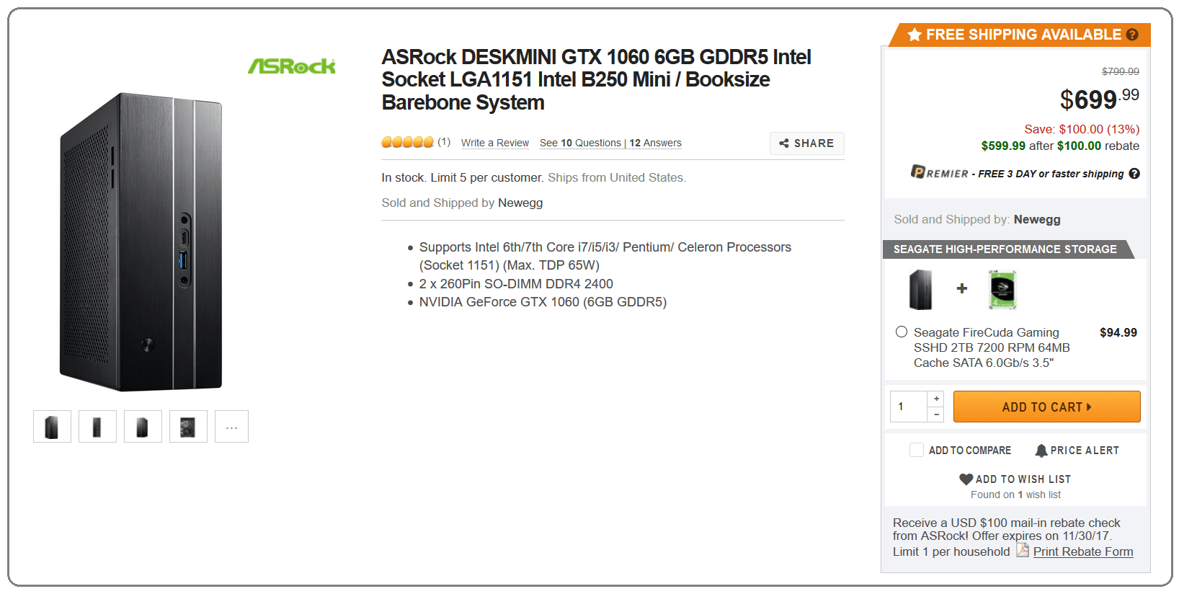Click the $699.99 current price
This screenshot has width=1179, height=594.
1100,99
